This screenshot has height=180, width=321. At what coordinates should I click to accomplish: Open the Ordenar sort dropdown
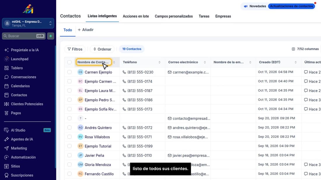tap(102, 49)
